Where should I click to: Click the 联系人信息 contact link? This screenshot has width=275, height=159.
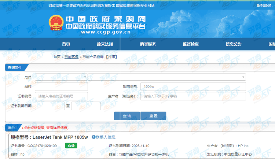coord(106,137)
